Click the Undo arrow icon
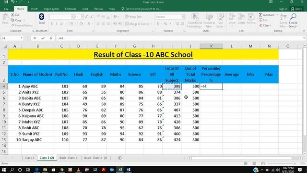This screenshot has height=173, width=307. pyautogui.click(x=13, y=2)
